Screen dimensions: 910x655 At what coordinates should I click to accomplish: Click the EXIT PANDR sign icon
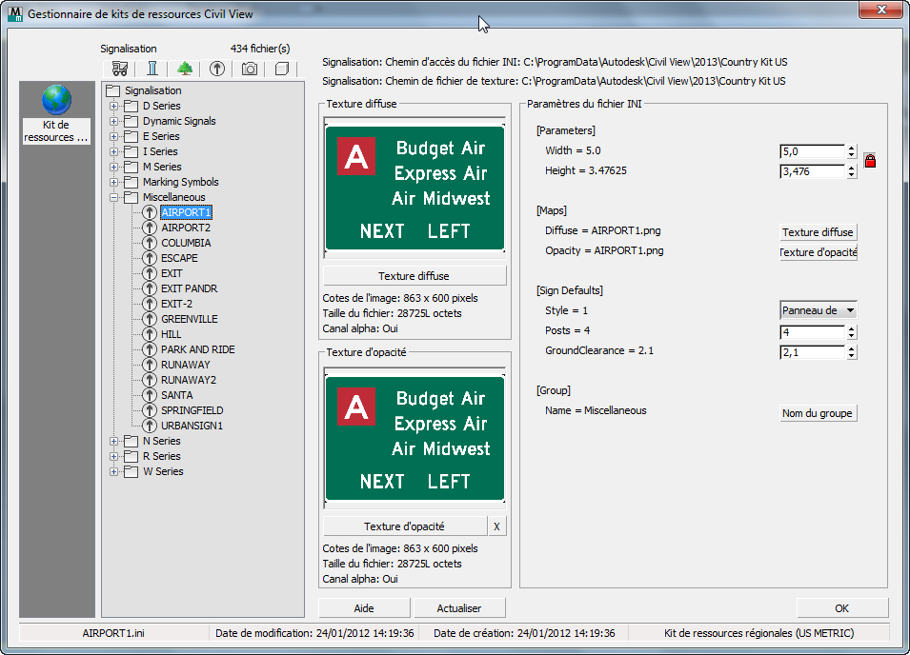[x=150, y=288]
